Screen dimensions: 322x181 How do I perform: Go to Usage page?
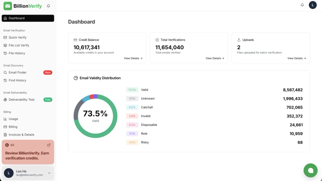click(28, 119)
